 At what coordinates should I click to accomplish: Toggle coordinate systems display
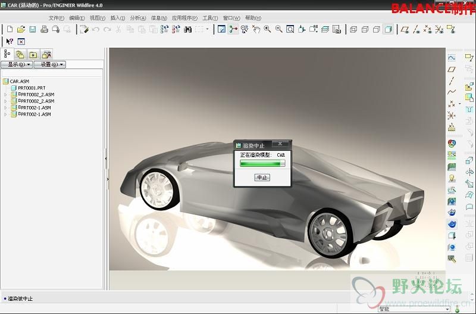(x=439, y=29)
